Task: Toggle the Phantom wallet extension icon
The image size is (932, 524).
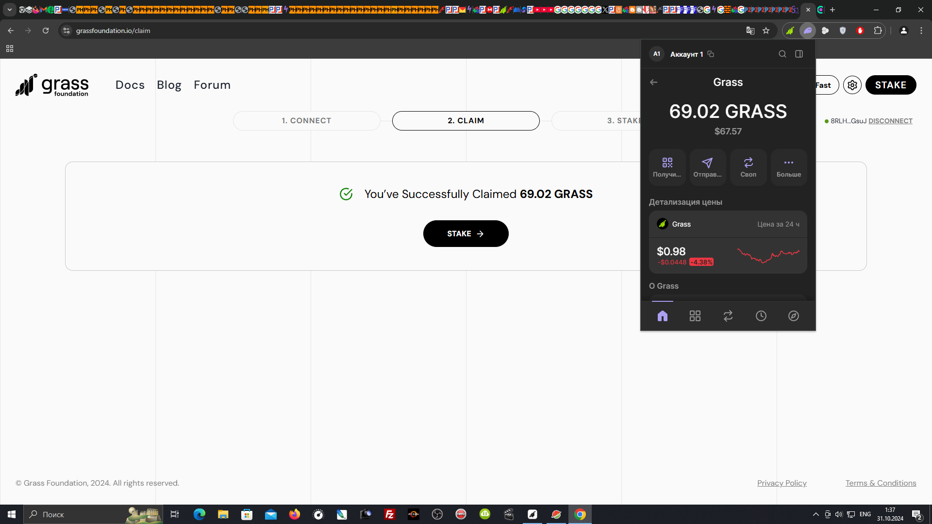Action: 808,31
